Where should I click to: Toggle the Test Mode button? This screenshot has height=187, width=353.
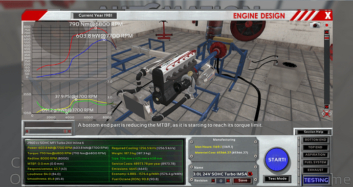277,179
